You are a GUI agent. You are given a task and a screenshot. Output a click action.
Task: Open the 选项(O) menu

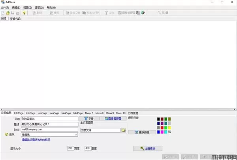39,8
